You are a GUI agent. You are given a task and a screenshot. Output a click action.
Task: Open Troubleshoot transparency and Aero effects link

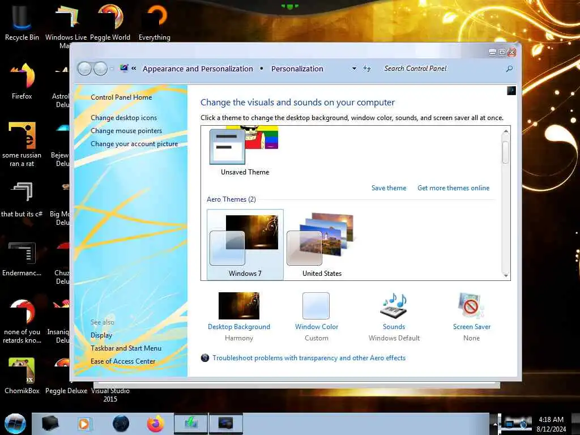pos(309,358)
